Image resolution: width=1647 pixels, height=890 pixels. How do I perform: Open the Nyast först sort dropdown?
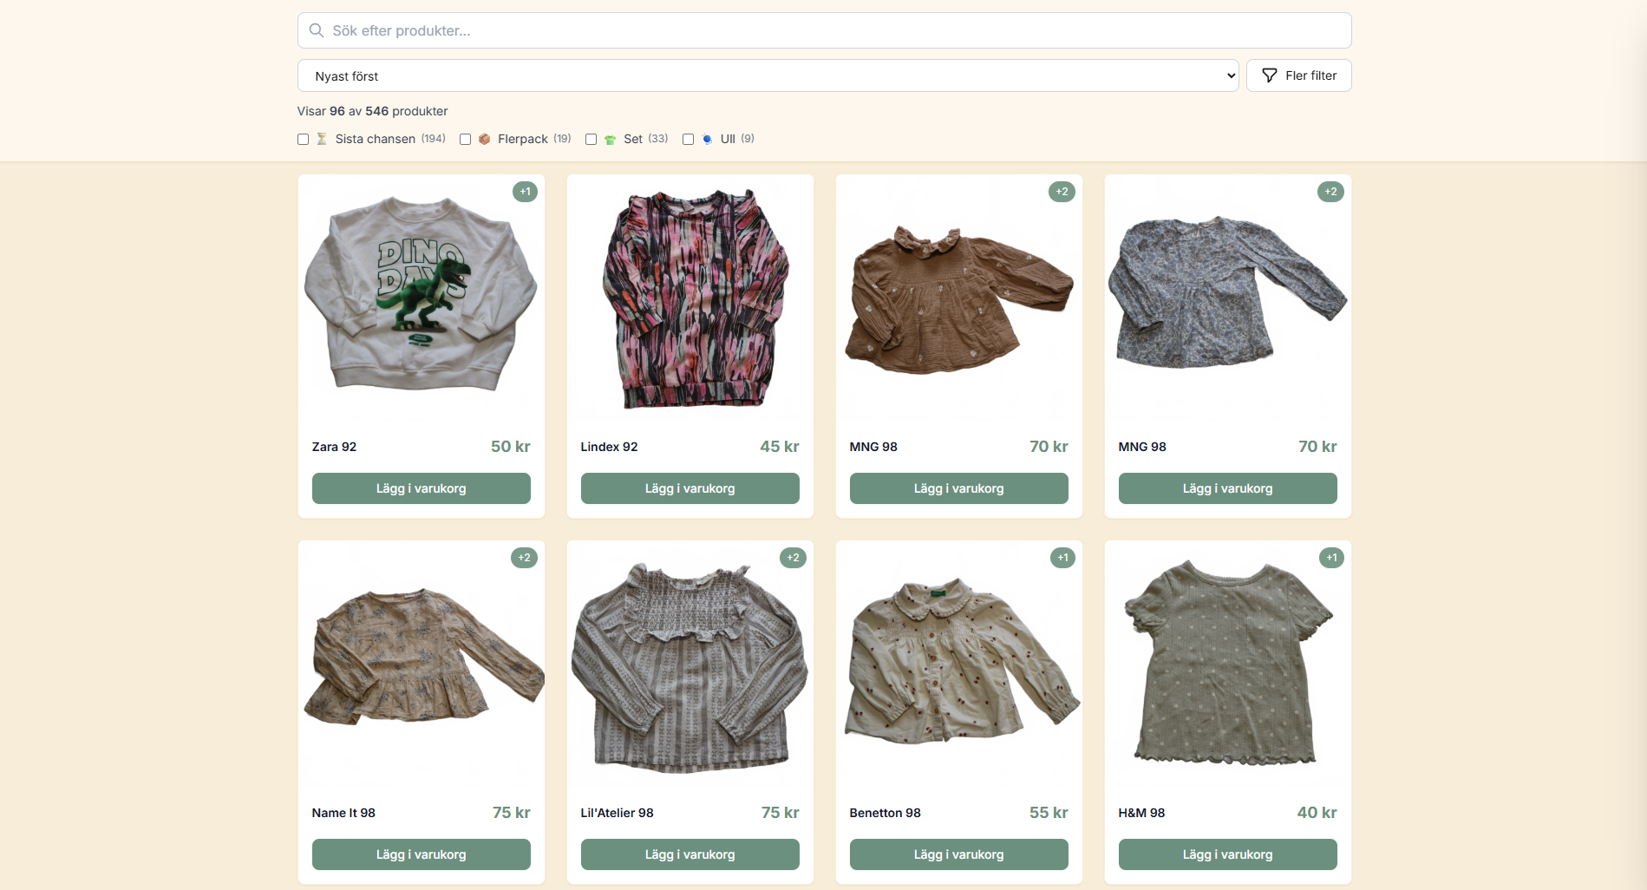767,75
